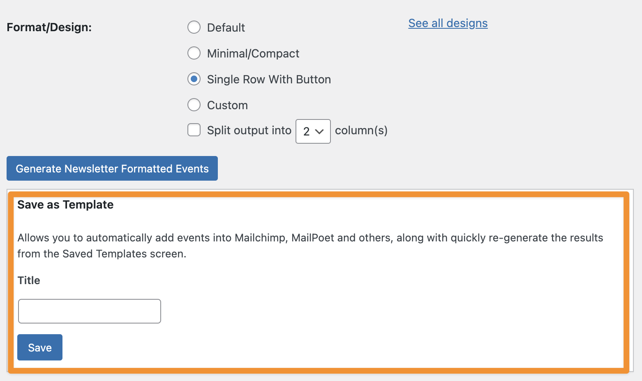
Task: Click the Save as Template heading
Action: (65, 204)
